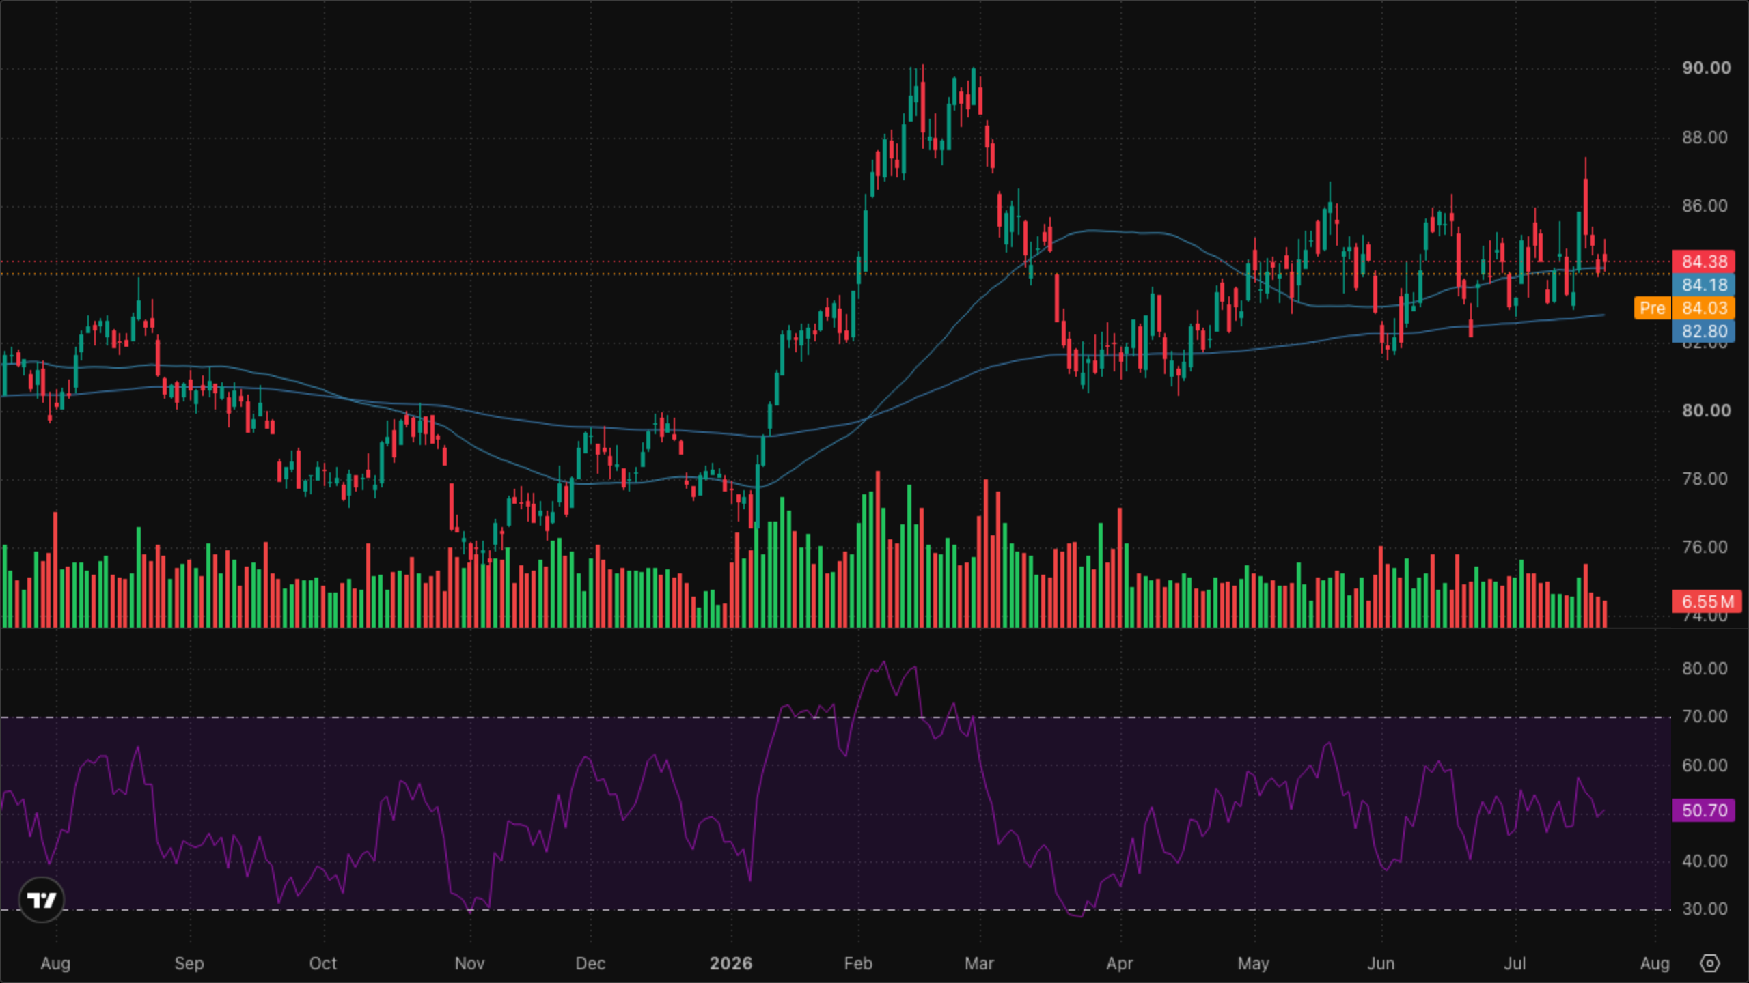Image resolution: width=1749 pixels, height=983 pixels.
Task: Click the Feb label on time axis
Action: [x=858, y=963]
